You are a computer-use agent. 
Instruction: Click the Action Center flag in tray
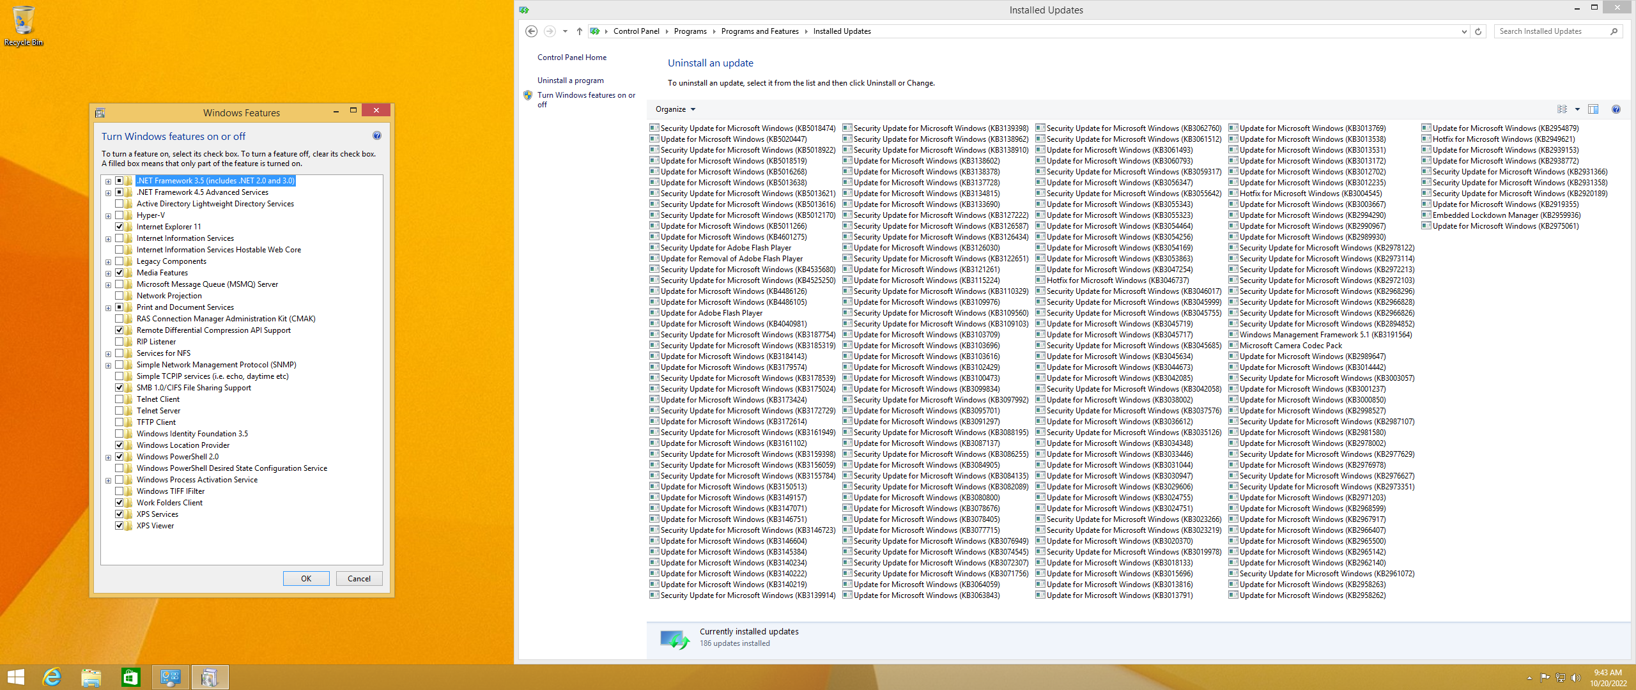click(1545, 678)
